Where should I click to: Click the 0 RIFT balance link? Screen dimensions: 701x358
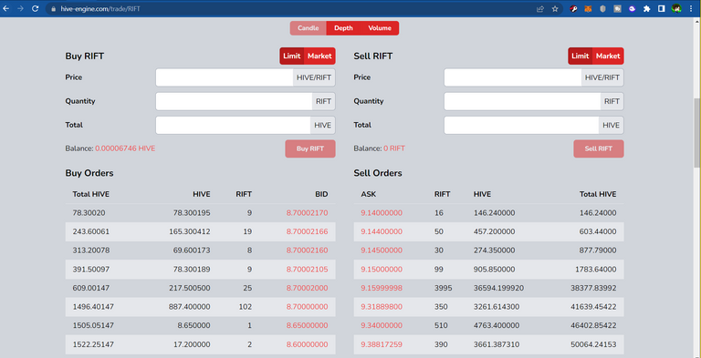[394, 148]
